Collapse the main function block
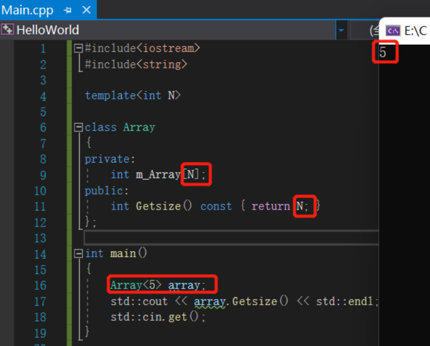430x346 pixels. (x=78, y=253)
